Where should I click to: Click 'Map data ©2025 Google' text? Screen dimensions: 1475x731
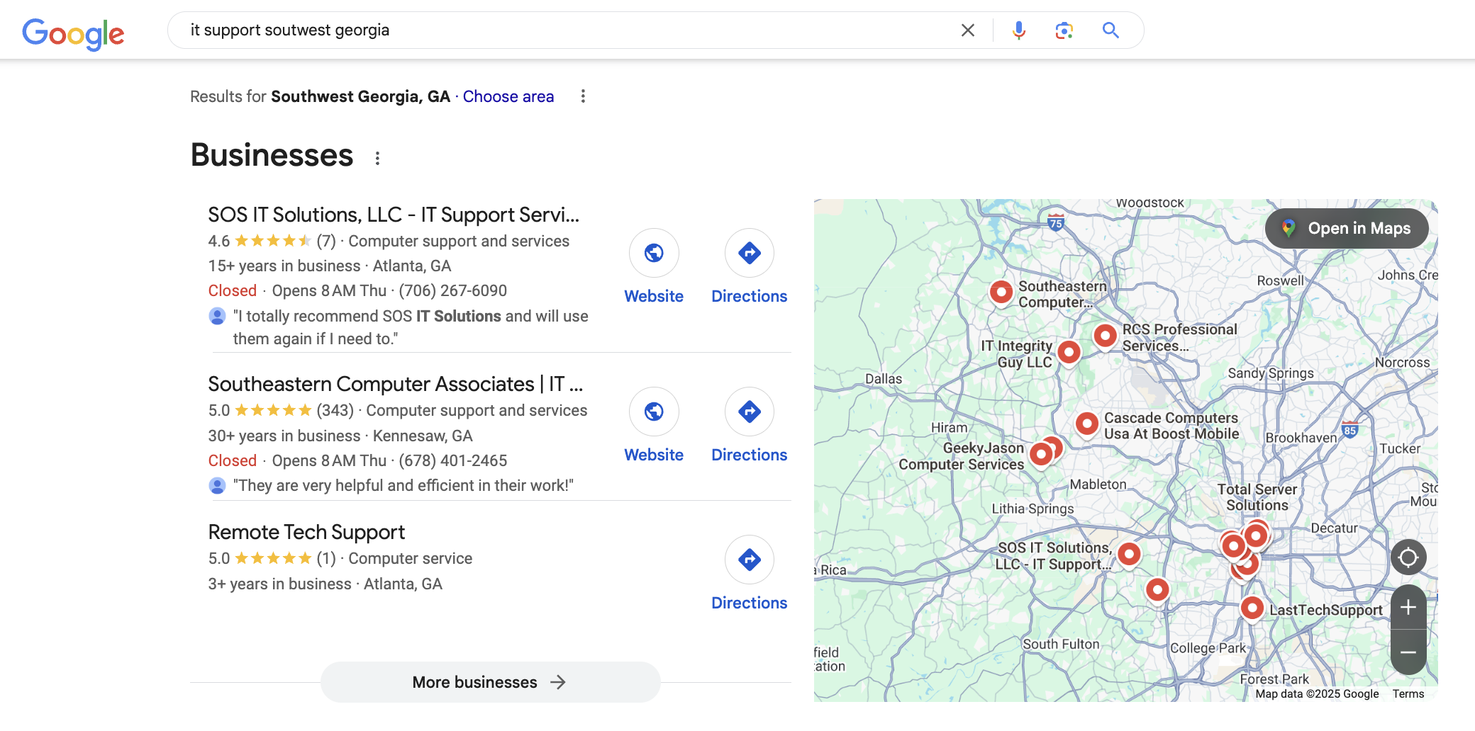(1317, 694)
